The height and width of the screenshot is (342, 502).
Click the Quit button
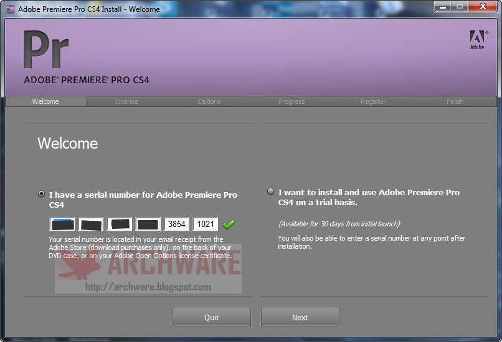tap(212, 317)
